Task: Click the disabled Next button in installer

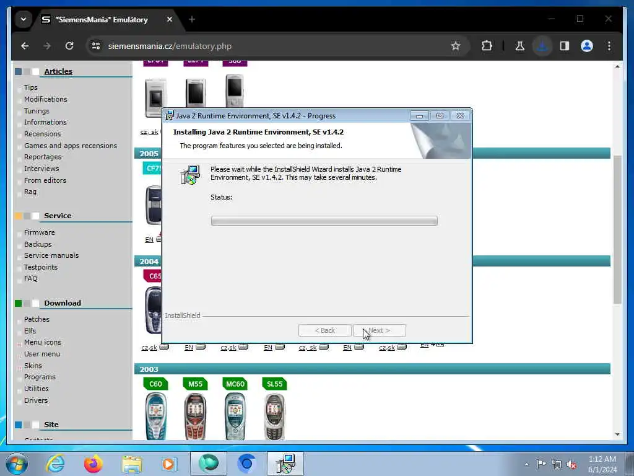Action: coord(380,330)
